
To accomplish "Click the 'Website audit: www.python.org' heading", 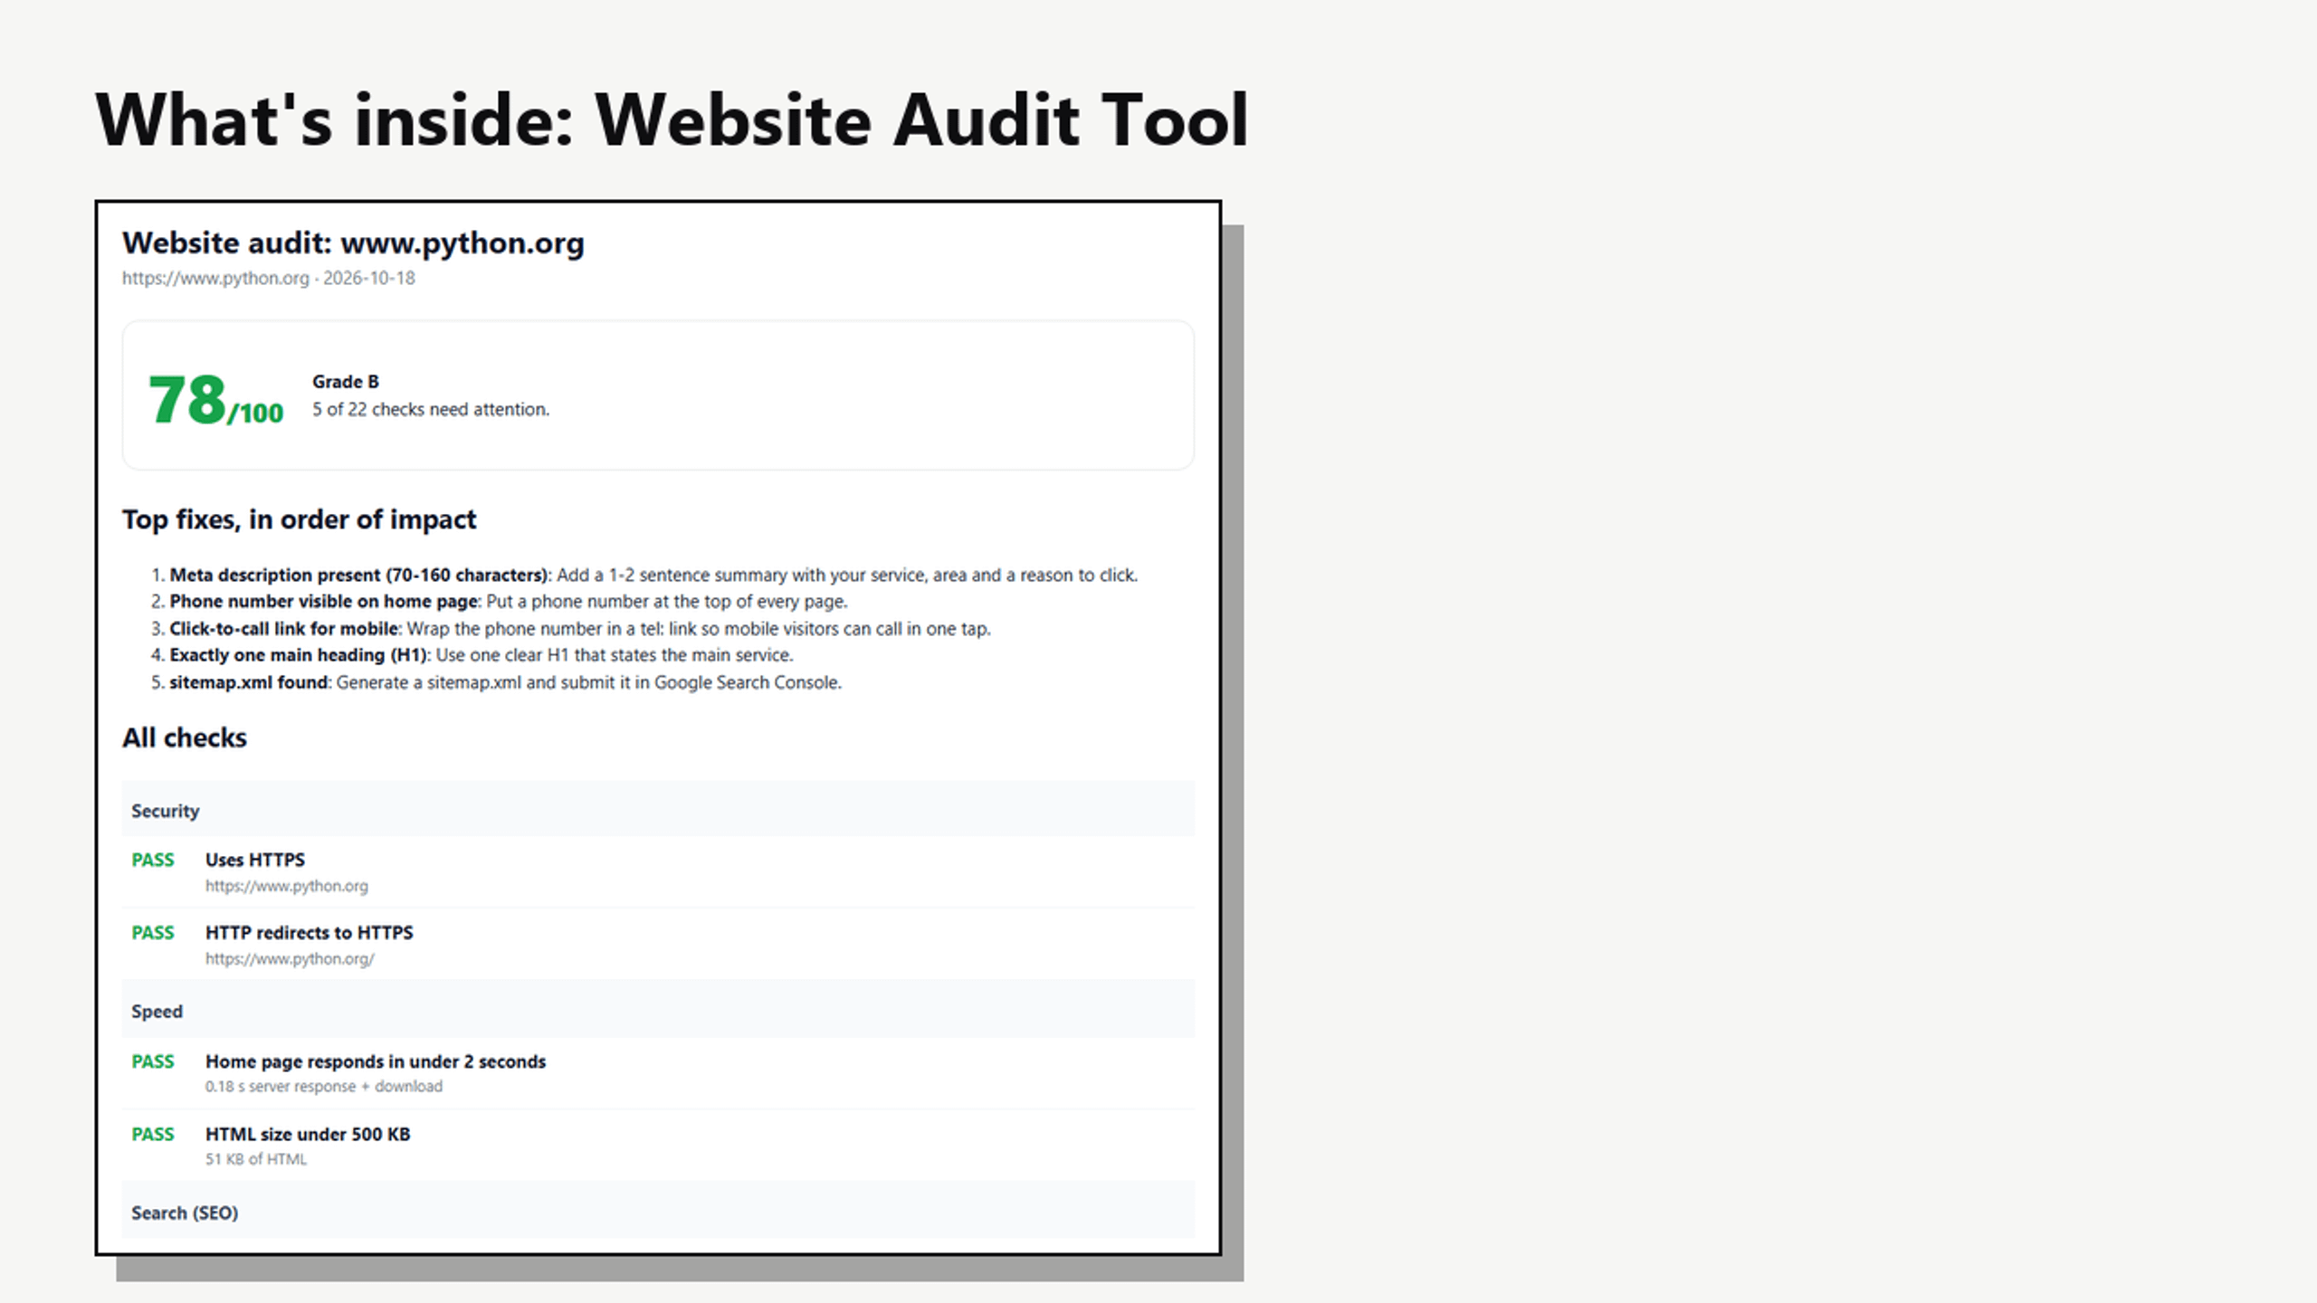I will (x=353, y=243).
